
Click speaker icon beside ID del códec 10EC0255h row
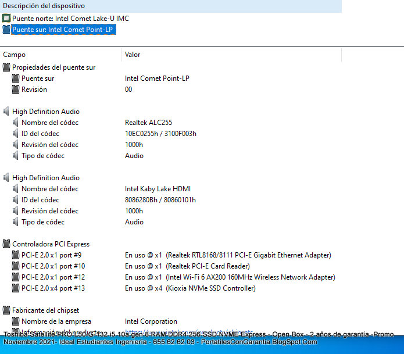16,134
